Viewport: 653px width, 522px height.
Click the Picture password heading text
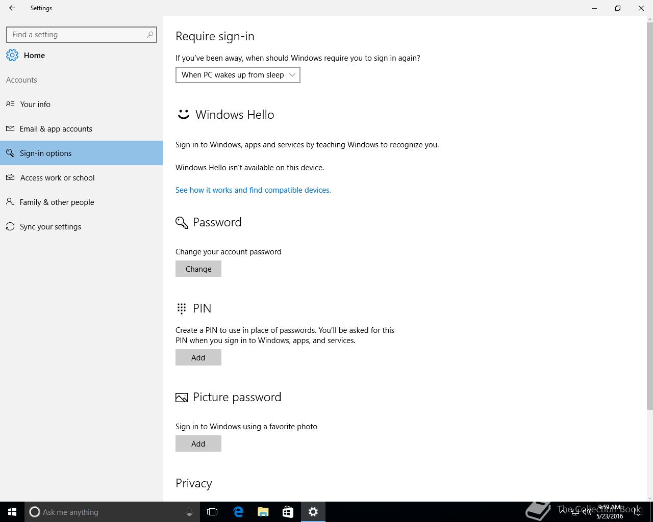tap(237, 397)
